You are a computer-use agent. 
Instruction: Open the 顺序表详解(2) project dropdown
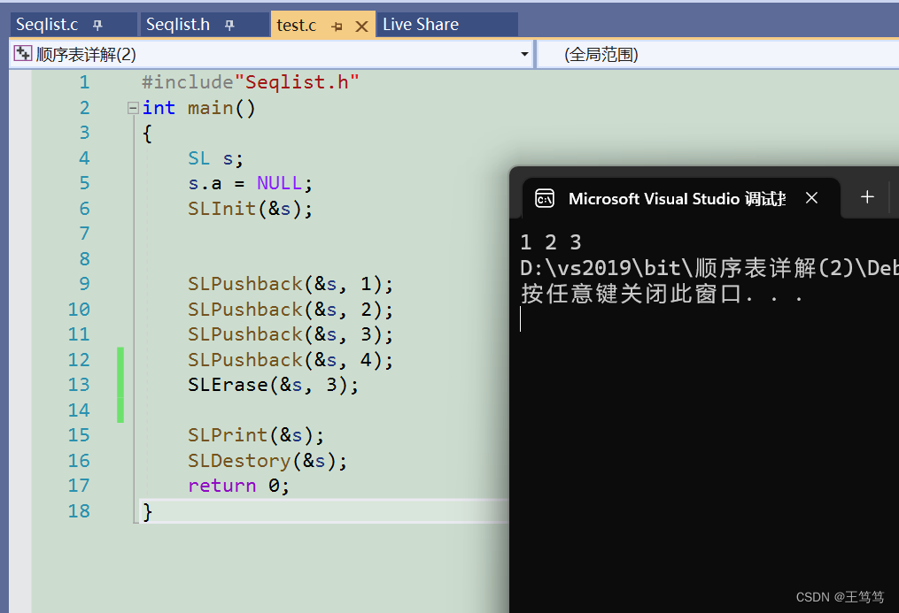tap(524, 54)
